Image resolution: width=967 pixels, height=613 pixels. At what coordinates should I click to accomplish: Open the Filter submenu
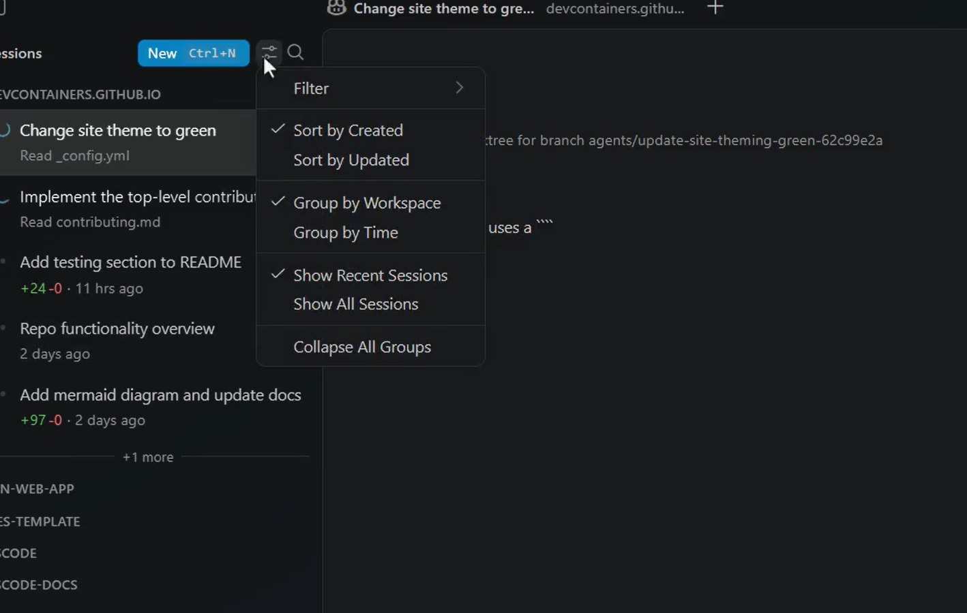click(x=370, y=89)
